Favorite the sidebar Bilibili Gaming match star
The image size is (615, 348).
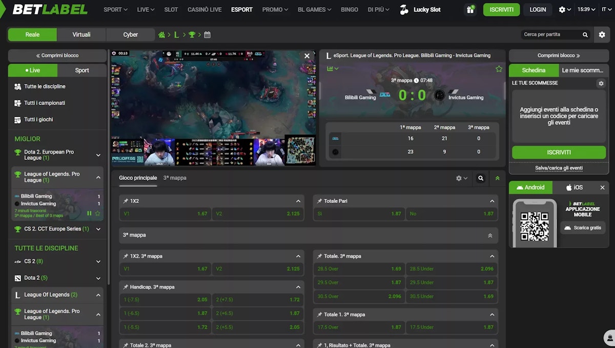pyautogui.click(x=98, y=214)
